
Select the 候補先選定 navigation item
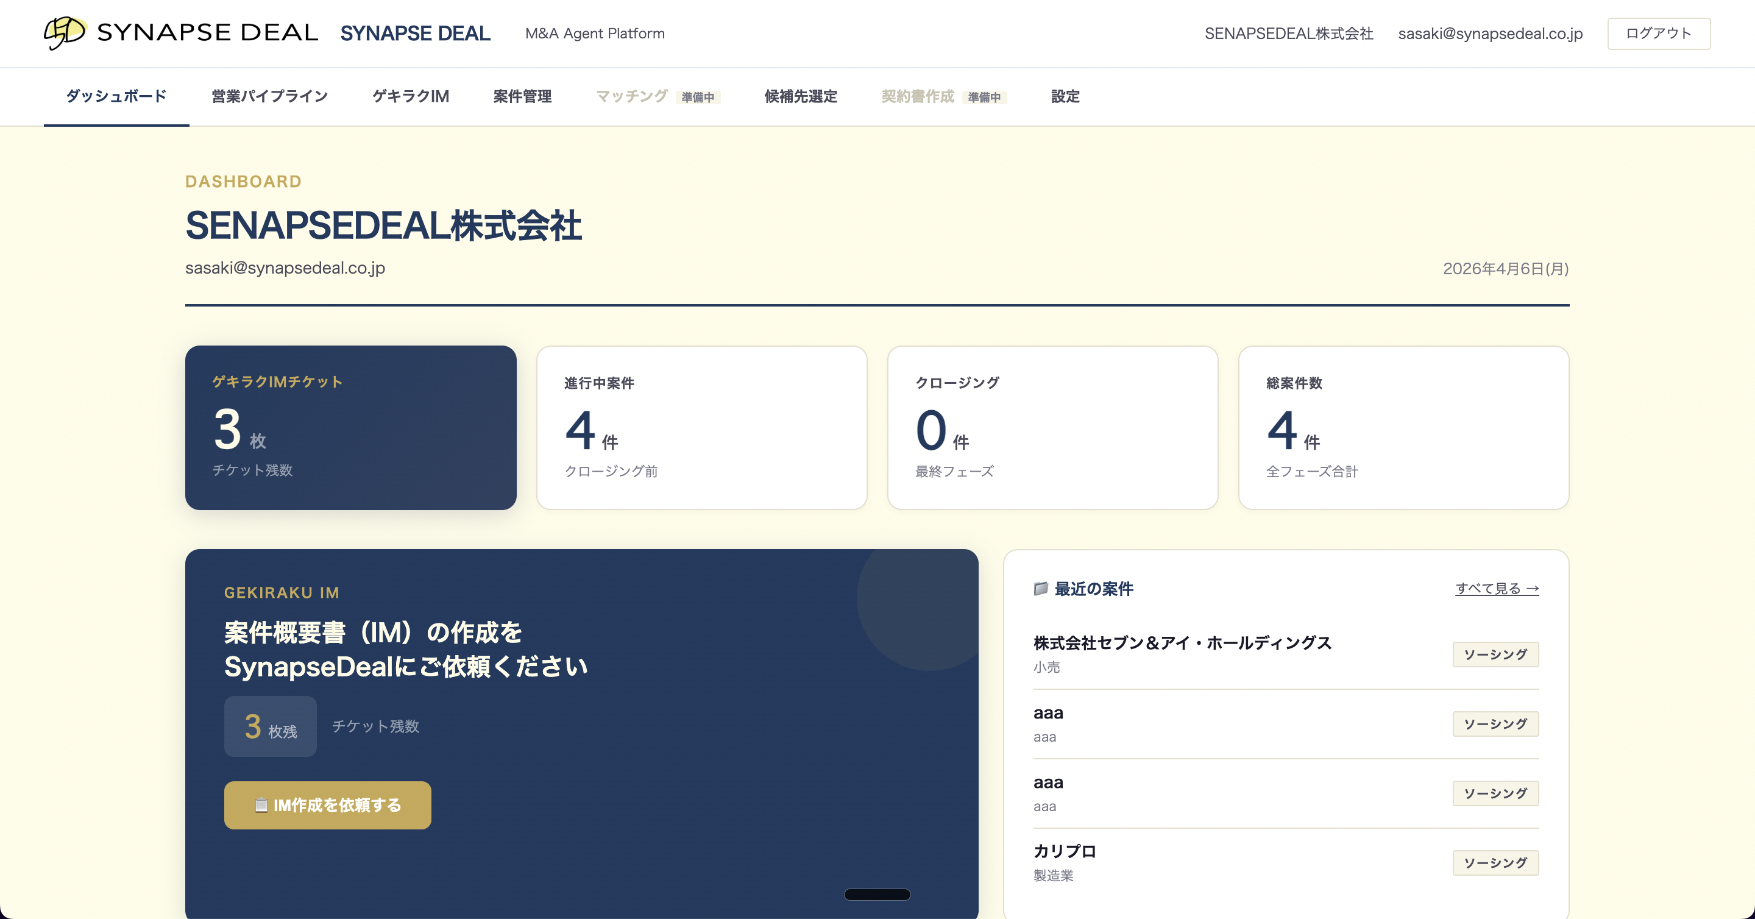pos(801,96)
